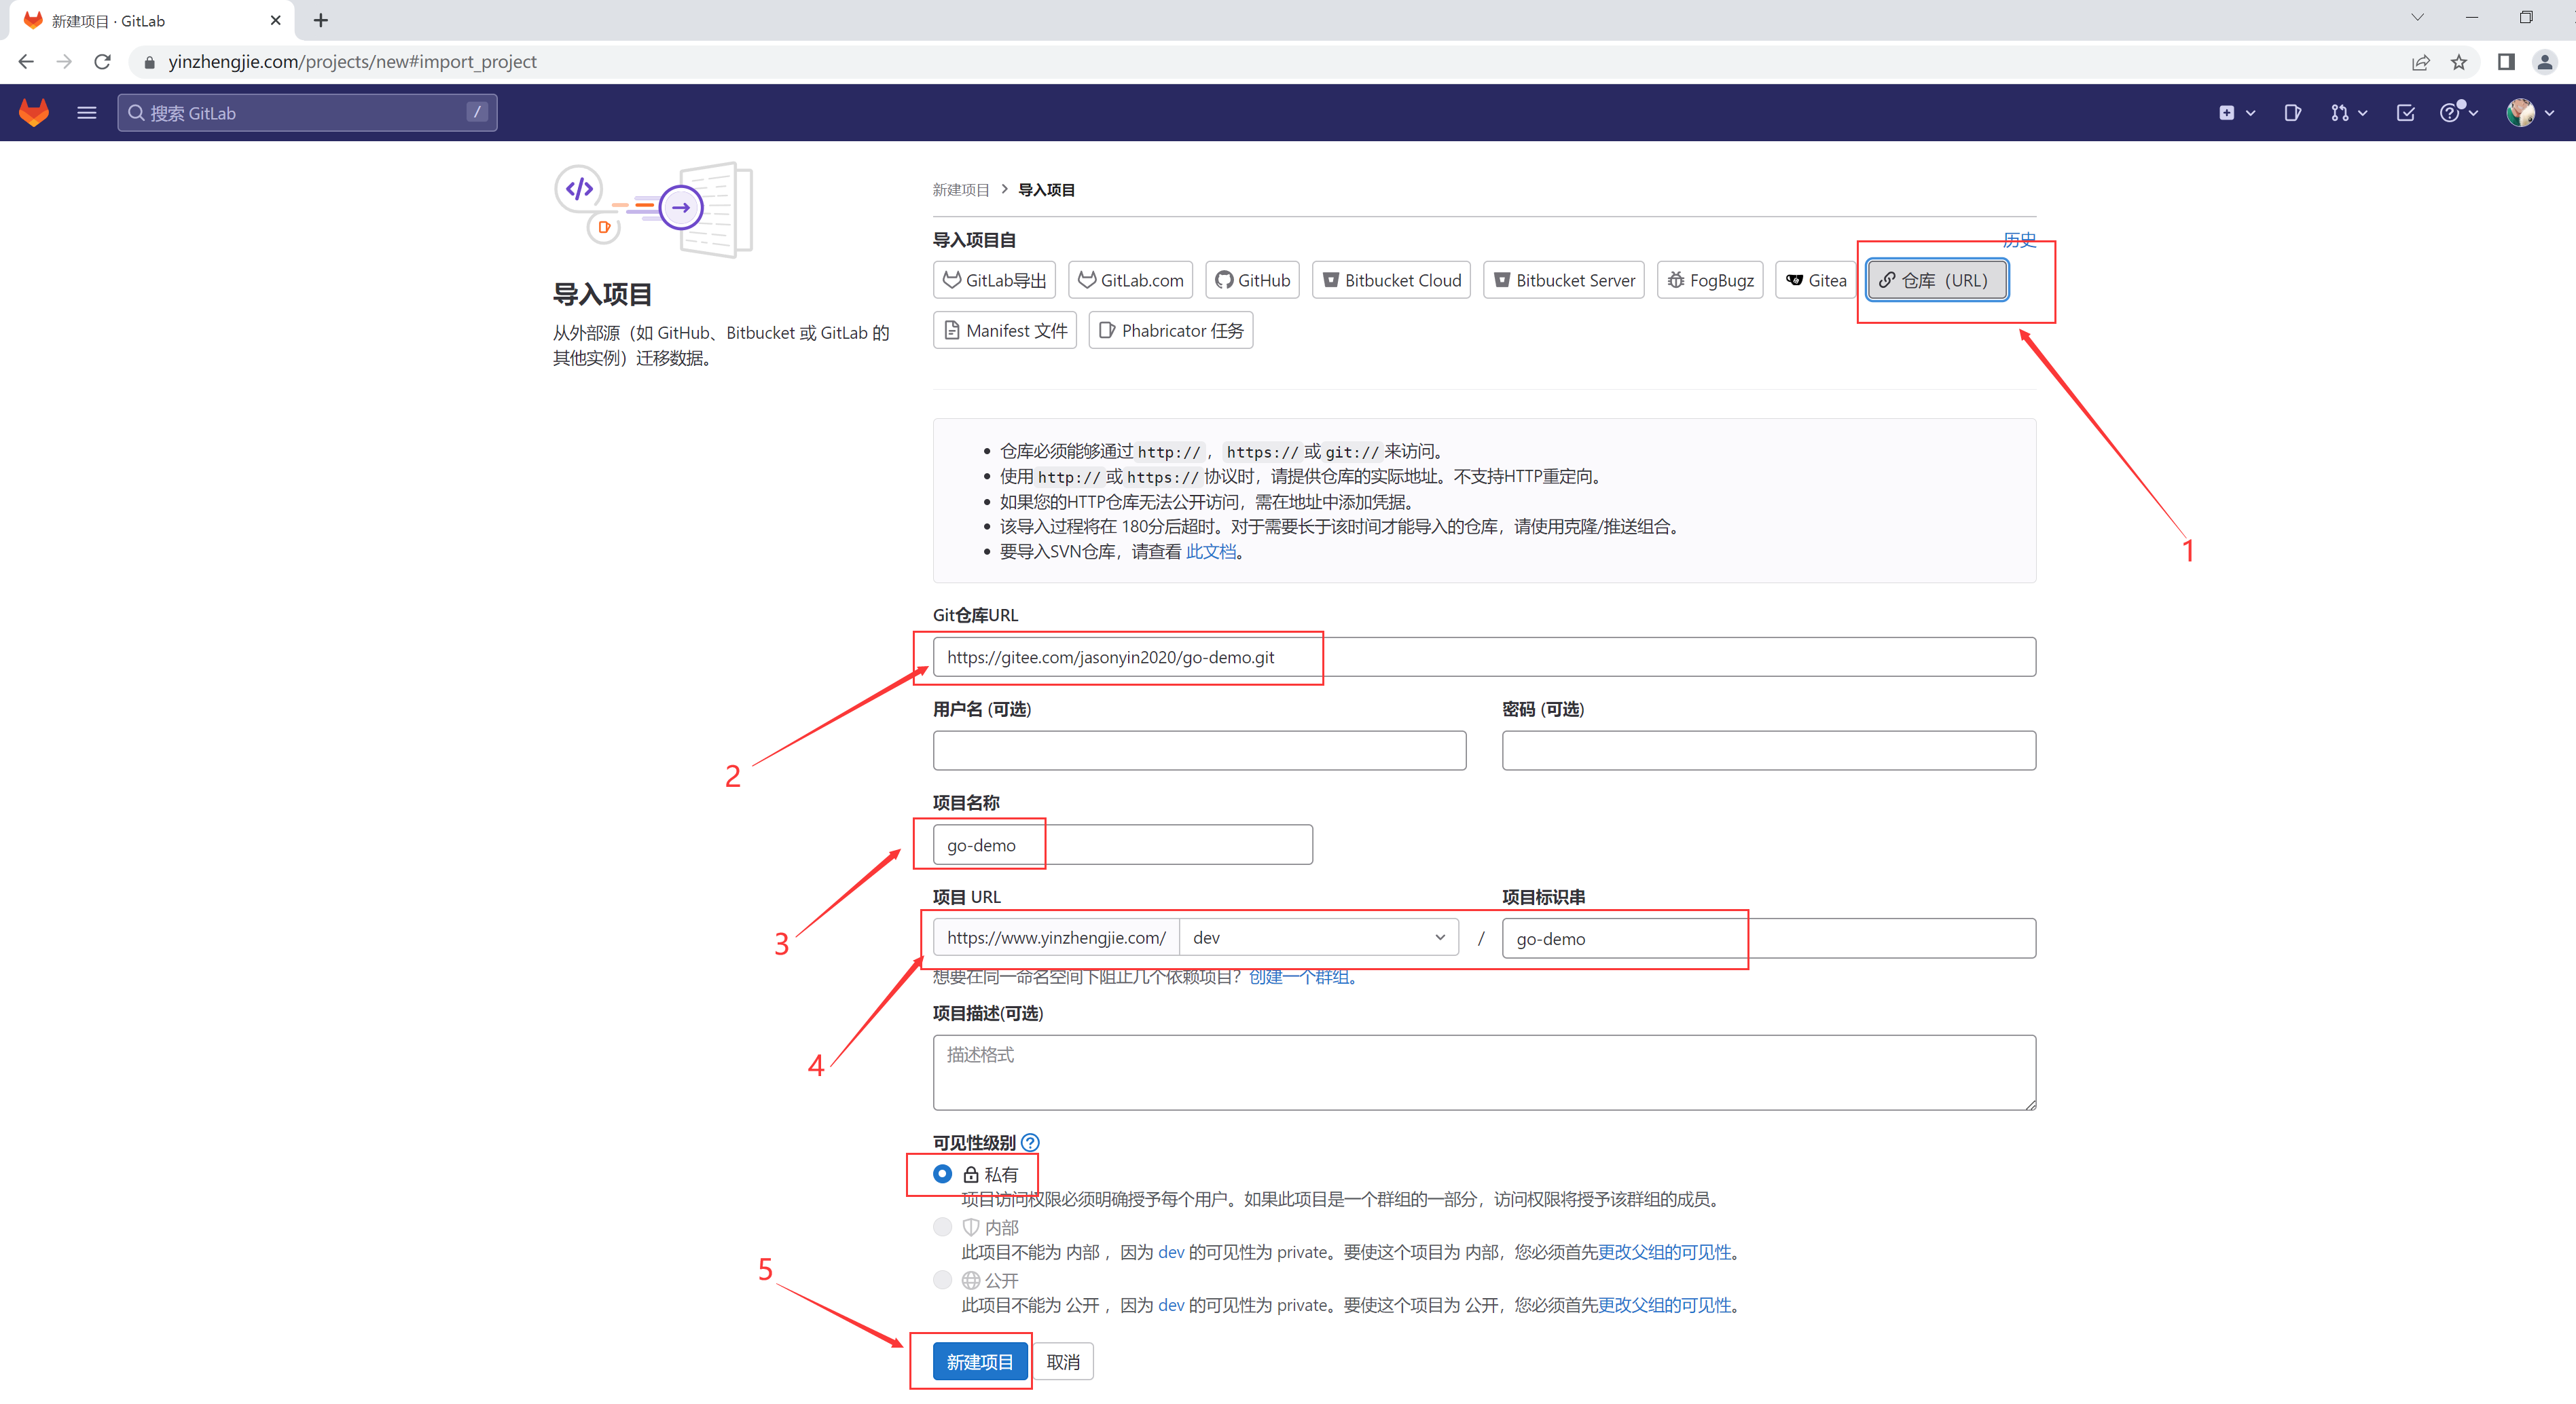2576x1404 pixels.
Task: Select the Private visibility radio button
Action: coord(942,1174)
